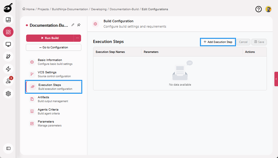This screenshot has height=158, width=278.
Task: Click the Save button
Action: (x=259, y=42)
